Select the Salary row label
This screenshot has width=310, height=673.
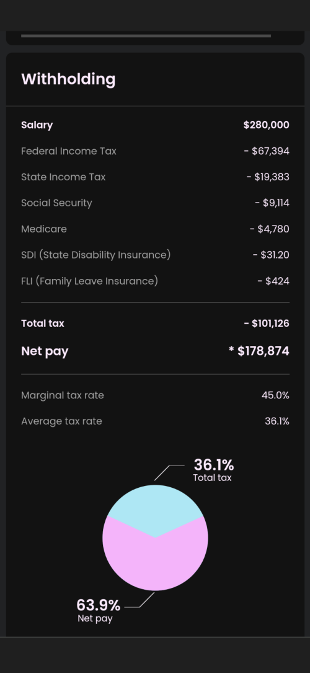[37, 126]
